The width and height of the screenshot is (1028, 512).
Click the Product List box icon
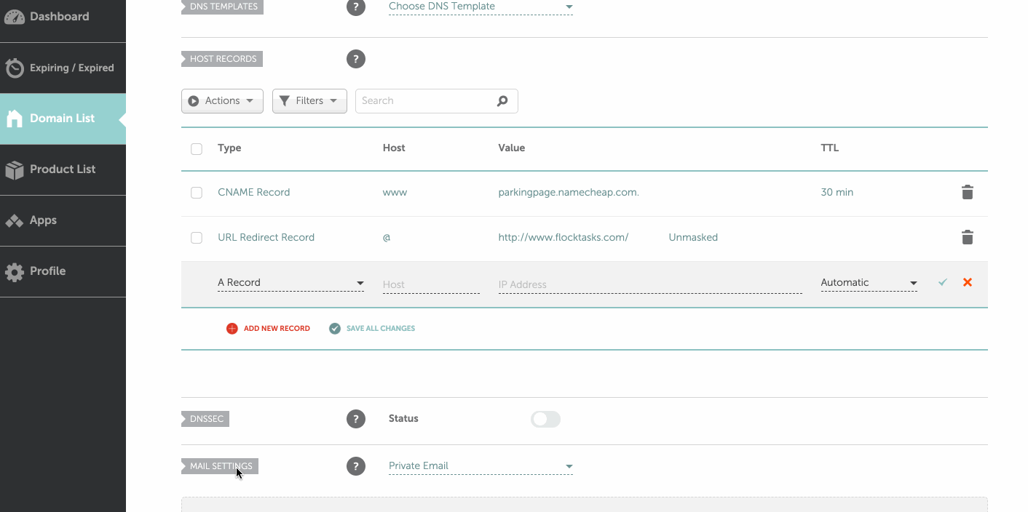pyautogui.click(x=15, y=169)
